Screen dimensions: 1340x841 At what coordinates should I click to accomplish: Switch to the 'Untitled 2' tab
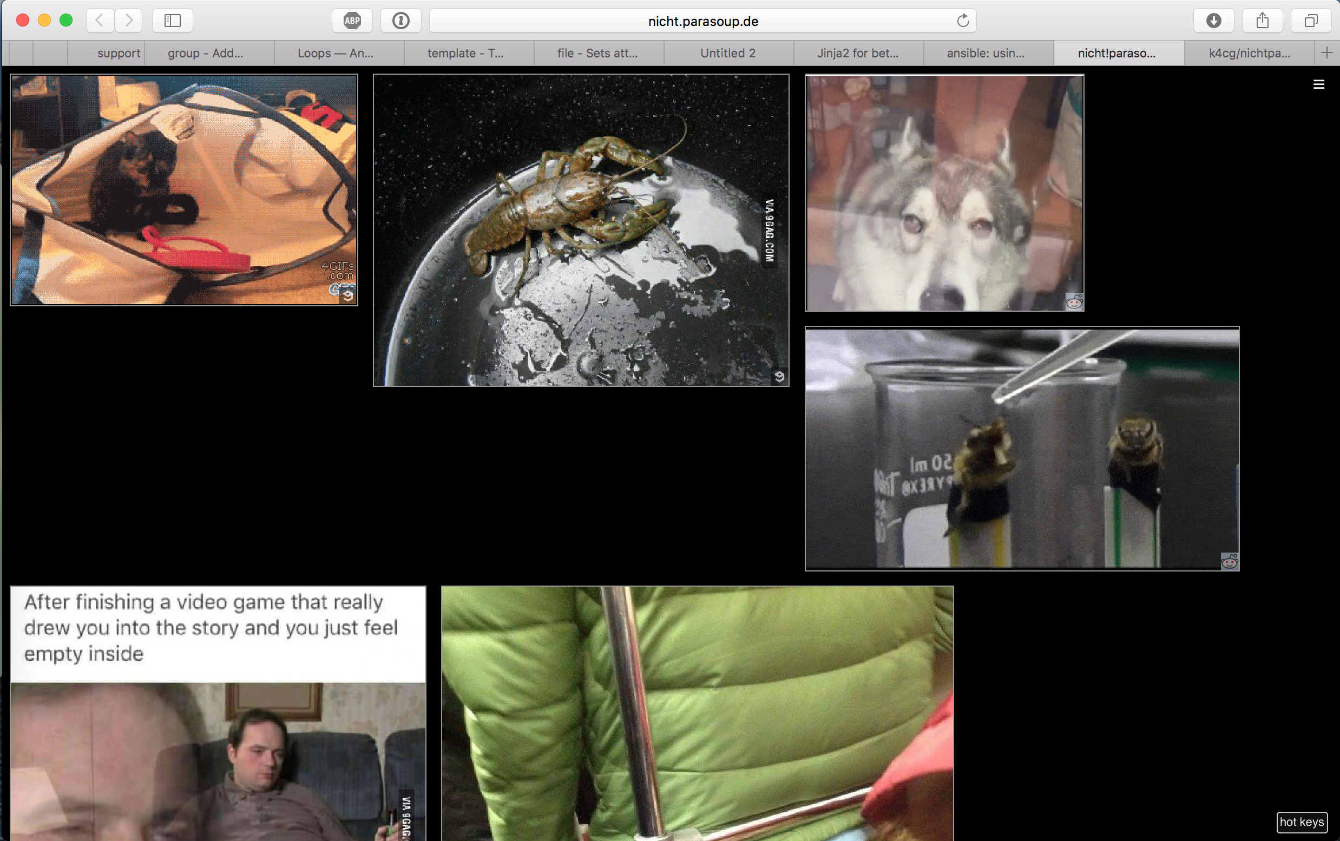727,54
